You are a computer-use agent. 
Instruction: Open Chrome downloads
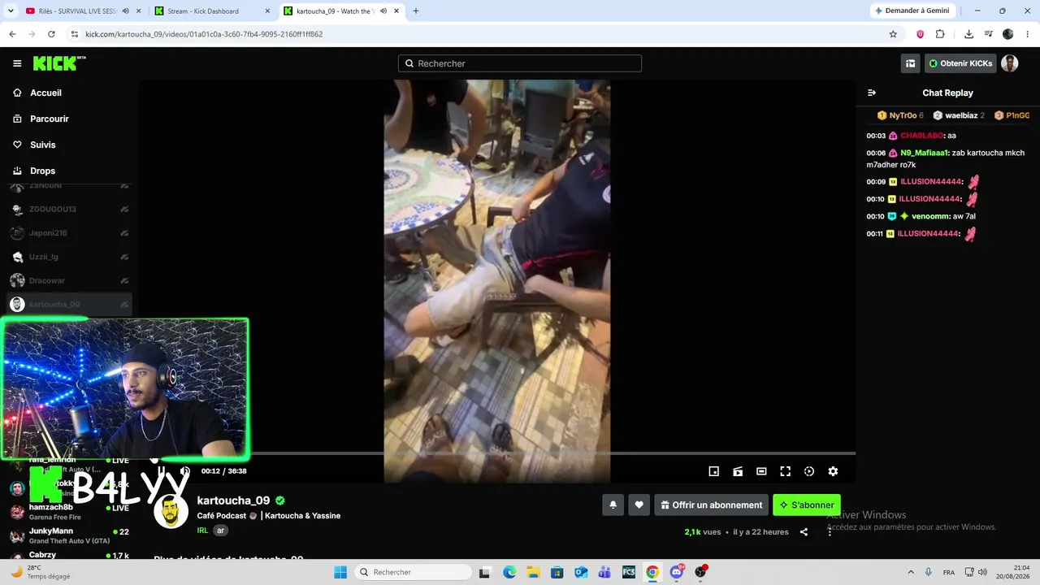(x=968, y=34)
